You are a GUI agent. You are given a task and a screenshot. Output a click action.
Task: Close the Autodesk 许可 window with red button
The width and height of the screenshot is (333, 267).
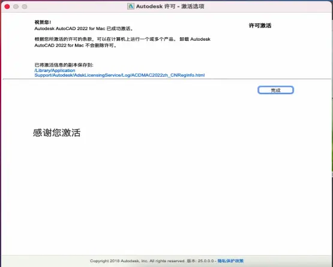[7, 7]
